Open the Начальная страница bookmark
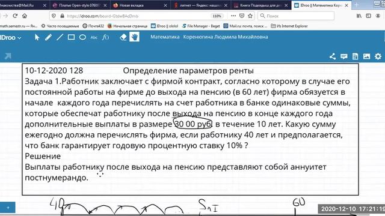Viewport: 385px width, 216px height. 128,26
